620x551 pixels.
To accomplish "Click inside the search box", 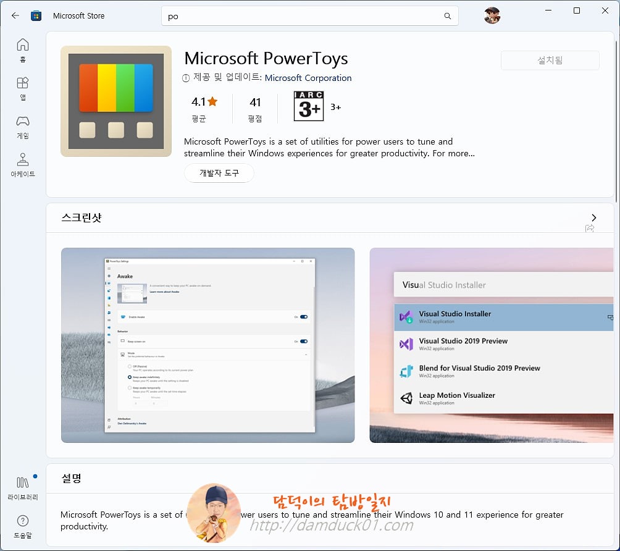I will 278,16.
